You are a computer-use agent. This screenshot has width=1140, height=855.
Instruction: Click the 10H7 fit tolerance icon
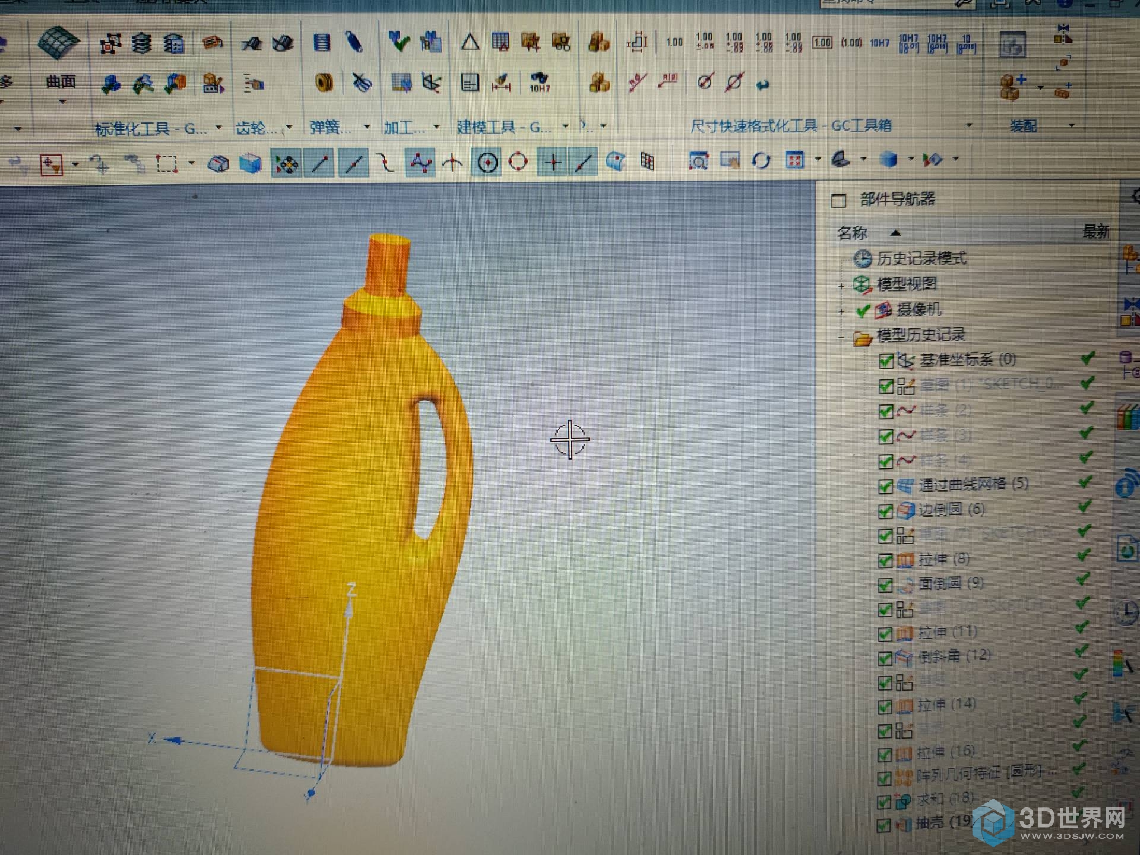tap(879, 43)
